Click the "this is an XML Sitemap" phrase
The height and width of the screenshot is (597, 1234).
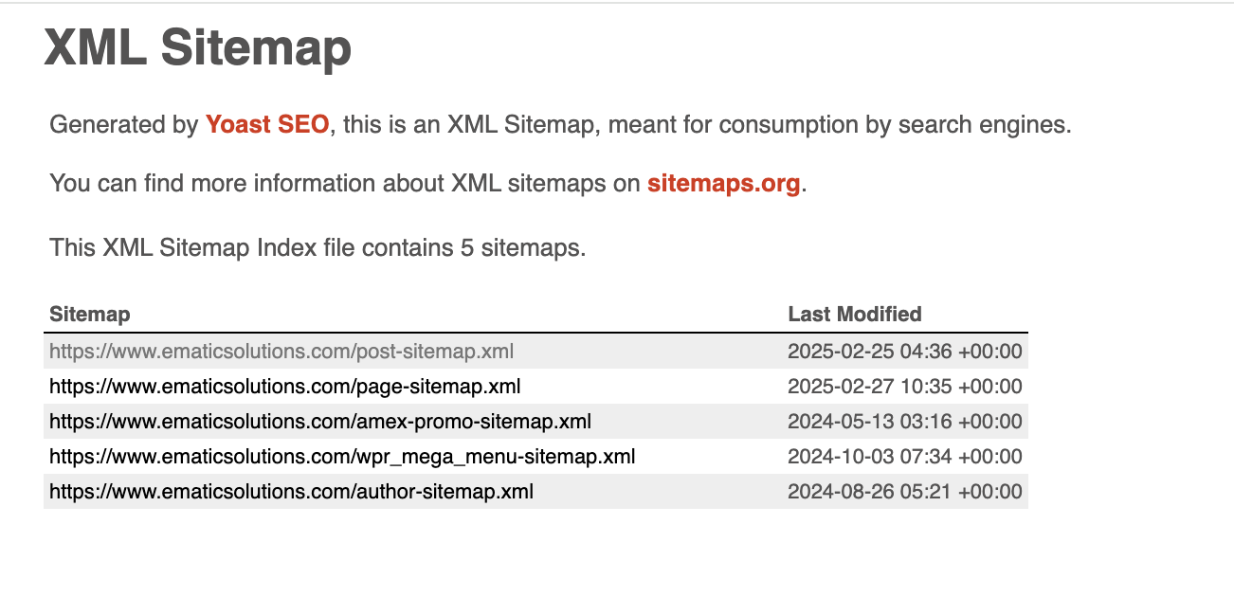[x=469, y=124]
